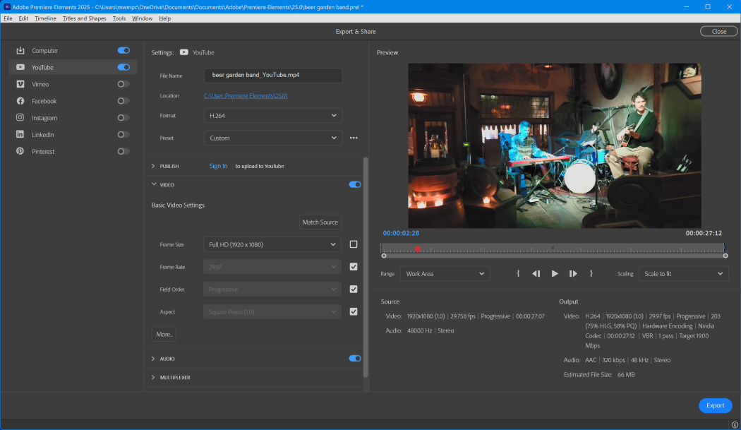Enable the Facebook export switch

[x=123, y=101]
